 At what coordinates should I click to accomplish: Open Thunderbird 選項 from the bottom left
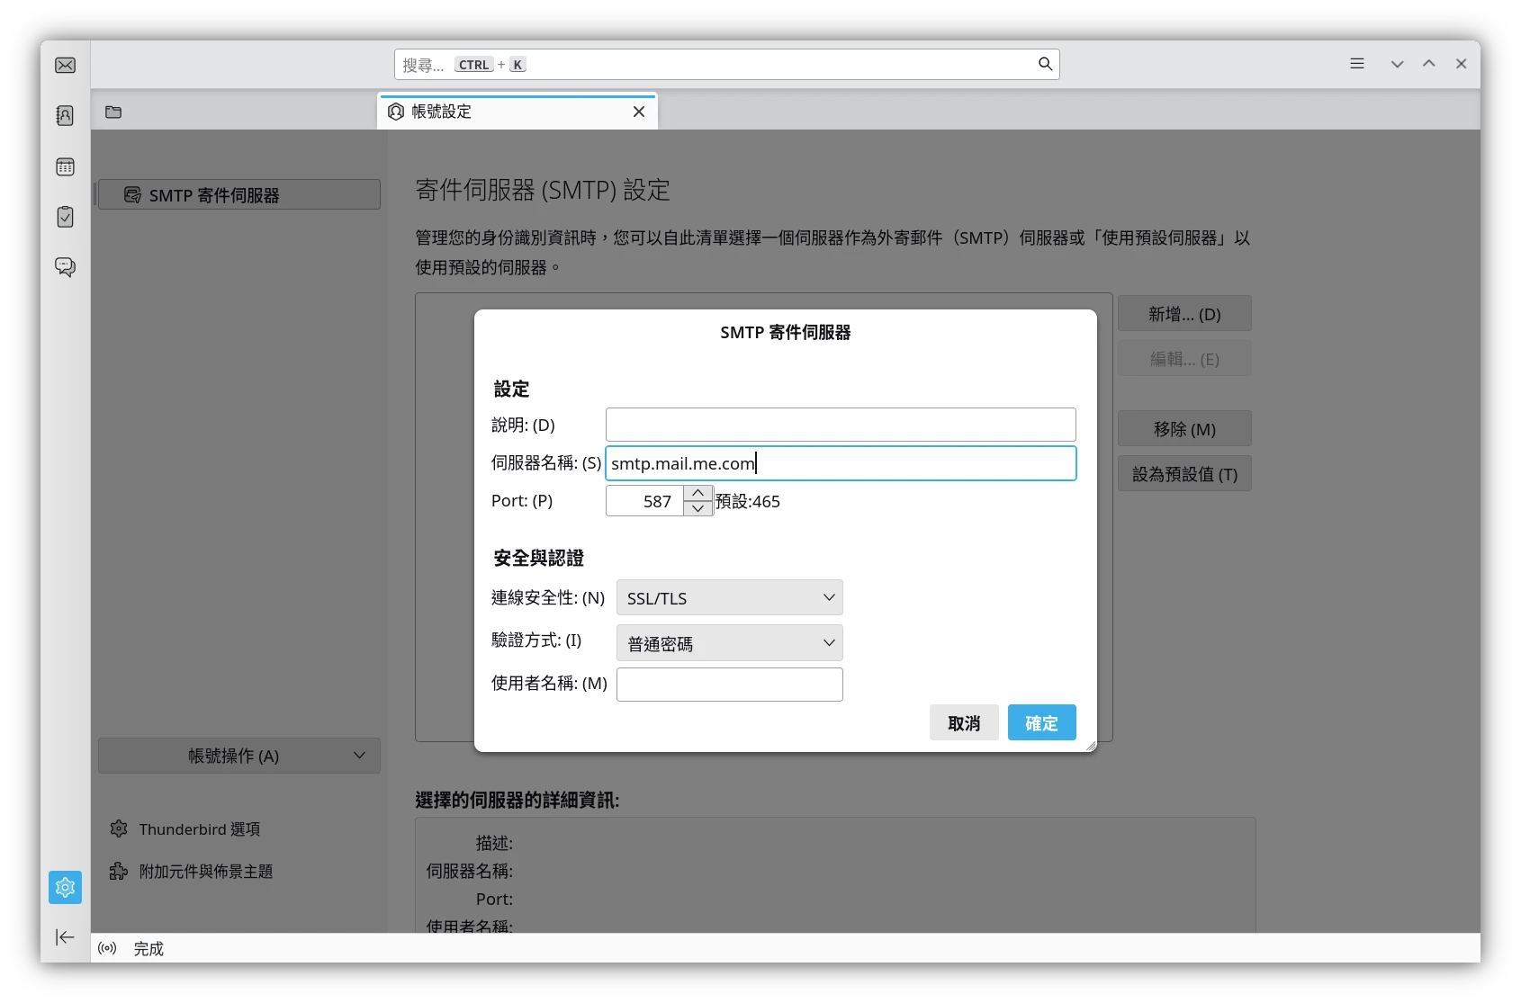click(x=199, y=828)
